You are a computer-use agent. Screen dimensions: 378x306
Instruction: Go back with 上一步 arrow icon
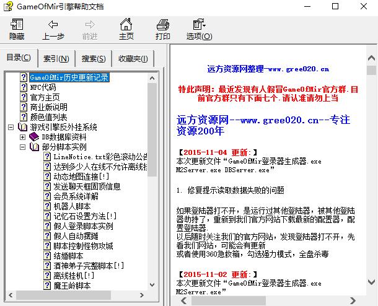click(53, 24)
